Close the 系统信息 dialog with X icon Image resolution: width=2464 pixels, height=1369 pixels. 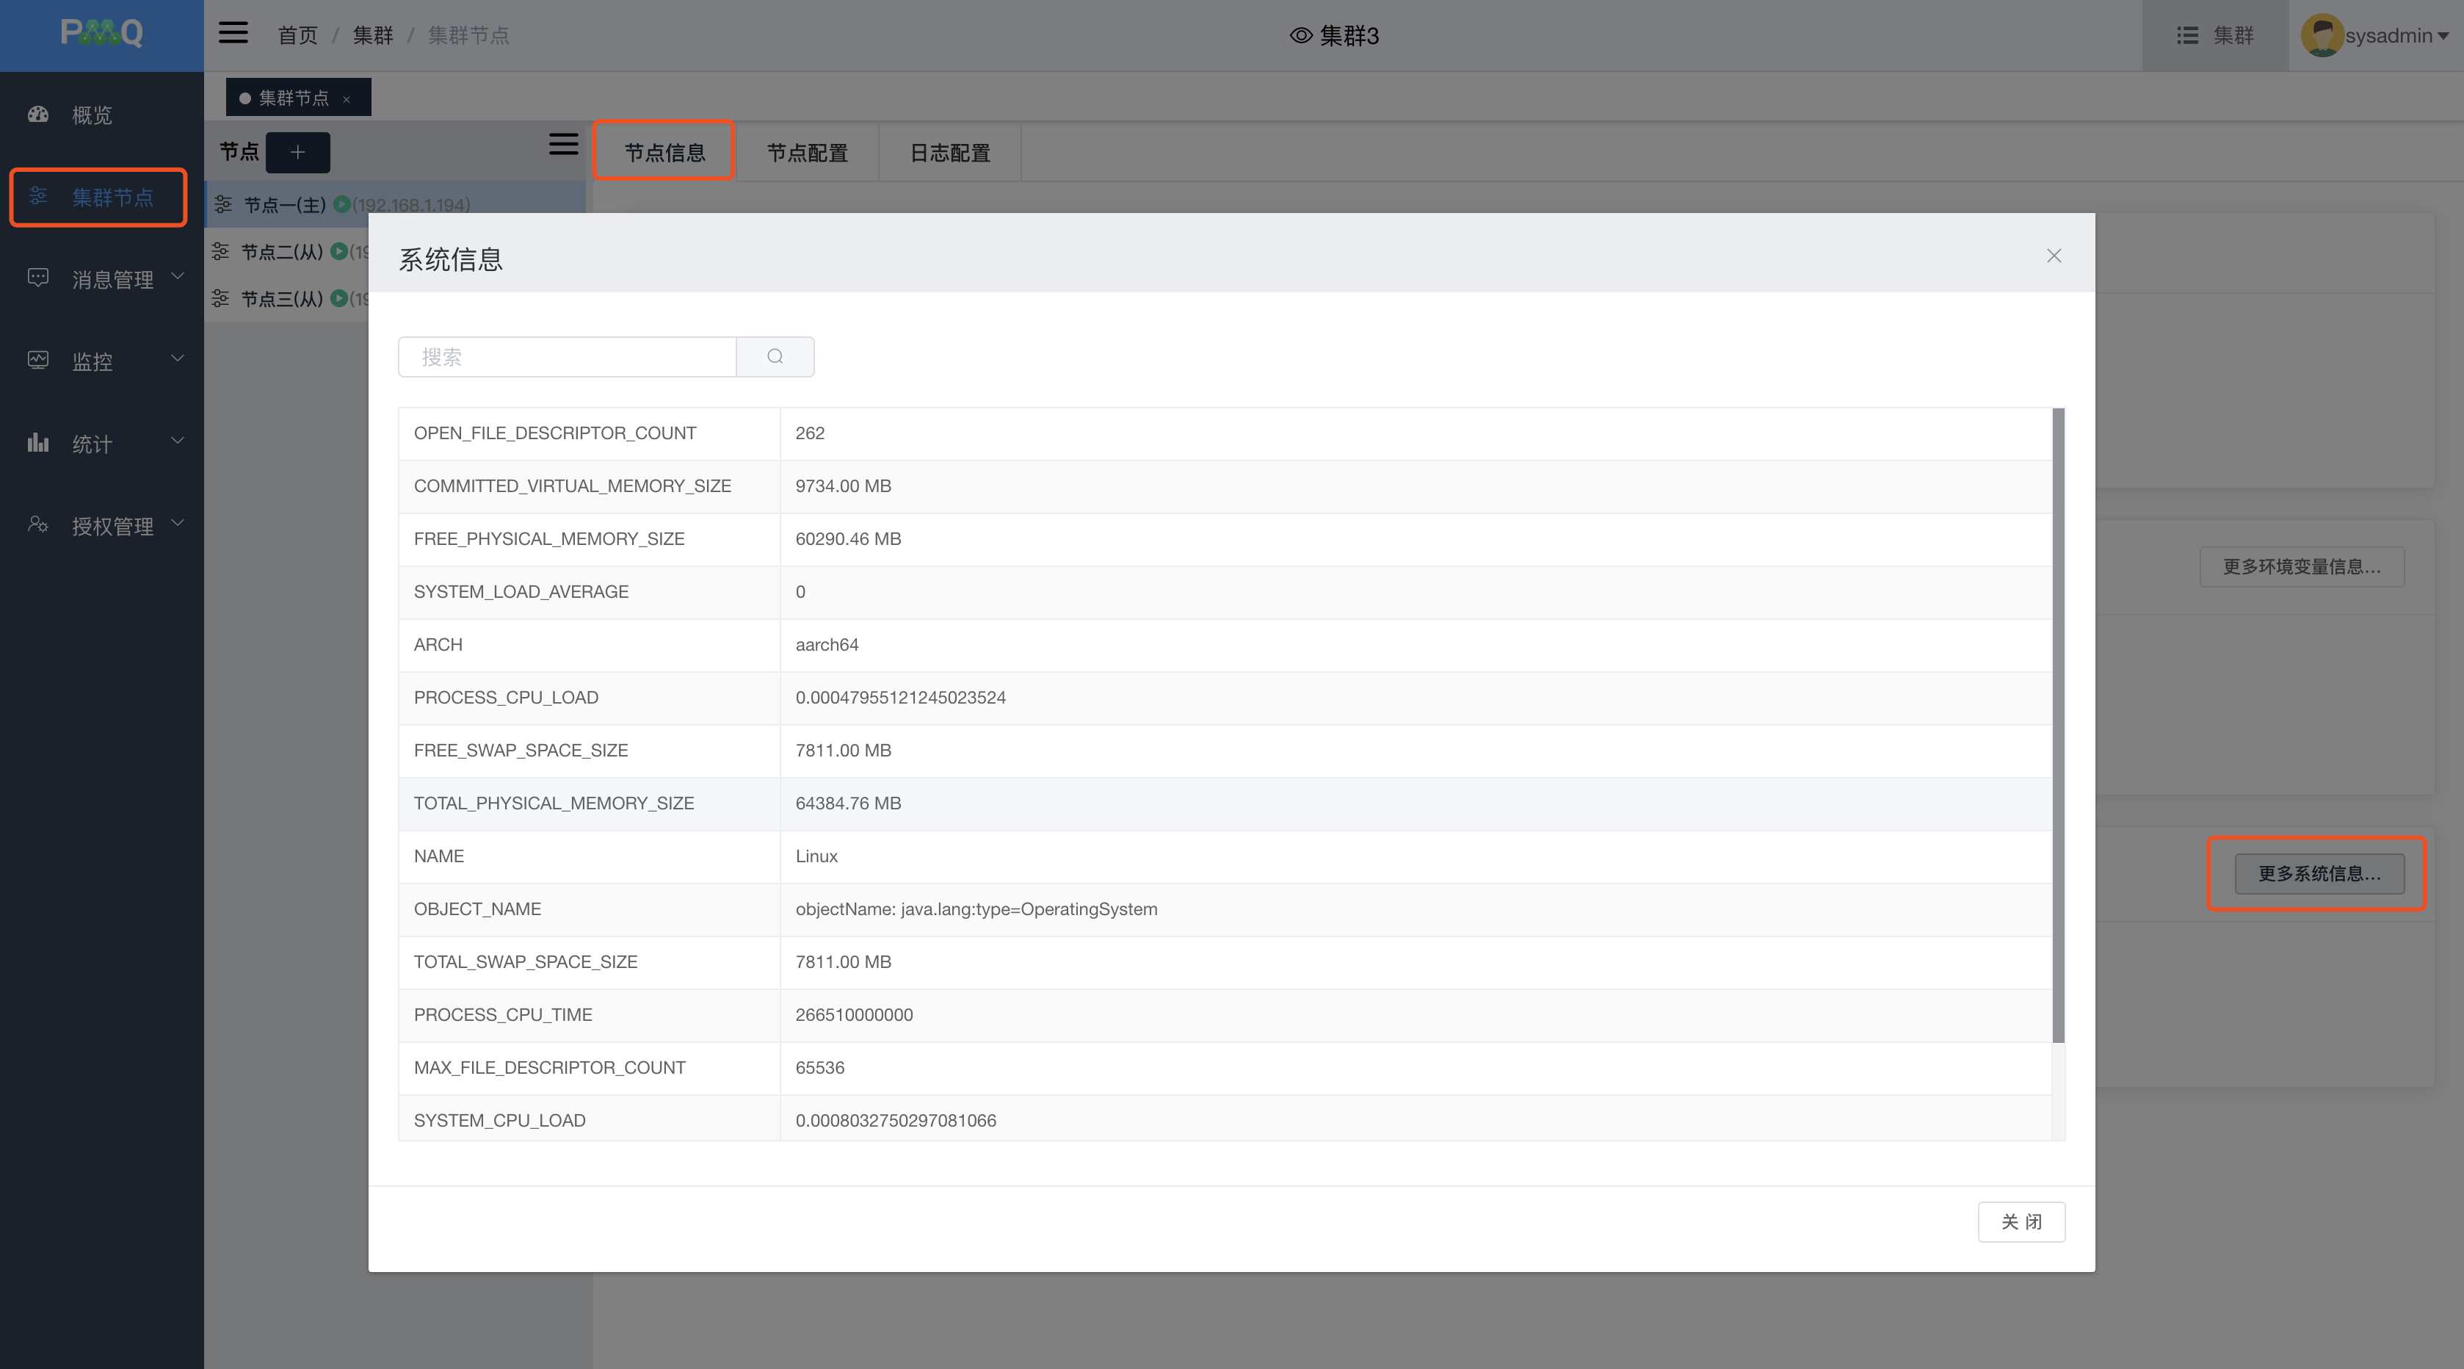2054,256
